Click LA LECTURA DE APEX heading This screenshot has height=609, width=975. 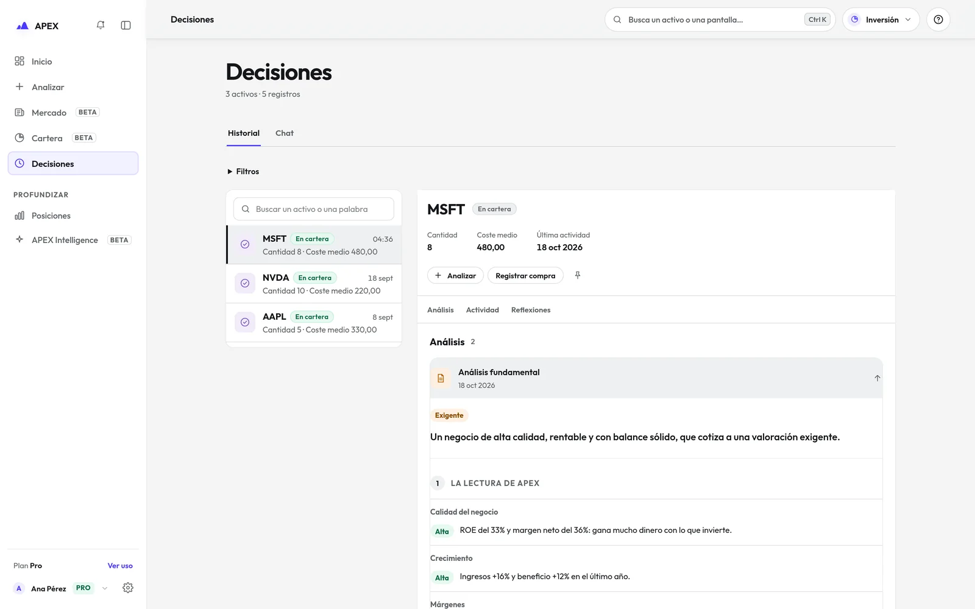tap(495, 484)
